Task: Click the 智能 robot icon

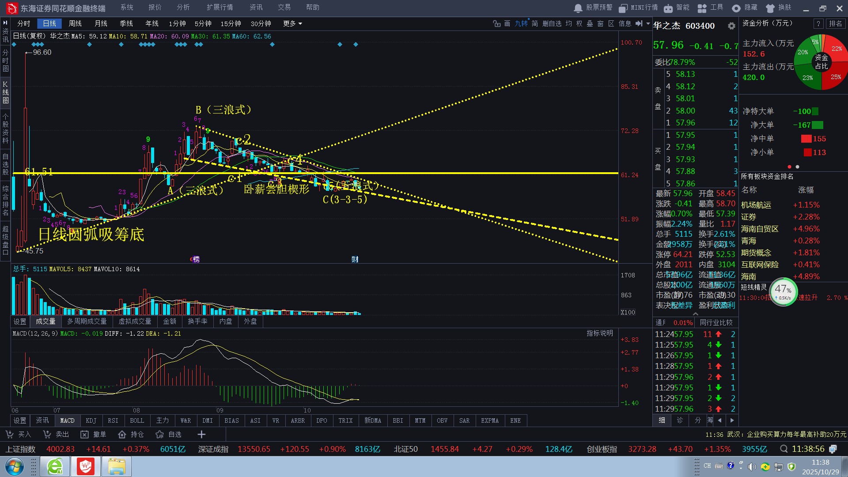Action: click(668, 8)
